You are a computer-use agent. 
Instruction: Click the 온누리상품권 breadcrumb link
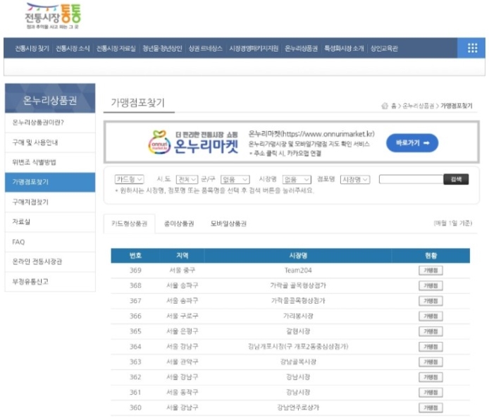coord(418,106)
